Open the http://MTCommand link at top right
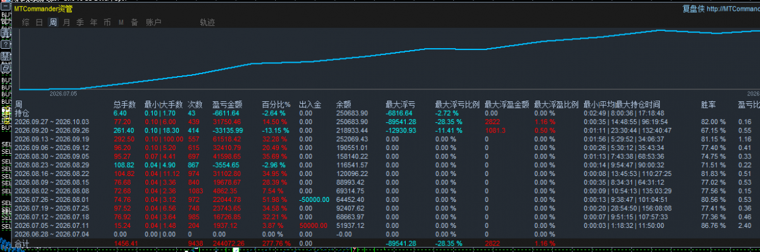The width and height of the screenshot is (760, 252). click(733, 9)
